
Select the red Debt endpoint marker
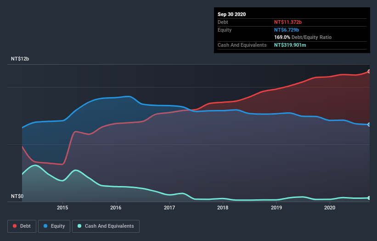[369, 71]
